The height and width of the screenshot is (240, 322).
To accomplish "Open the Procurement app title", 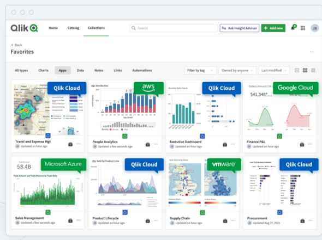I will [x=257, y=218].
